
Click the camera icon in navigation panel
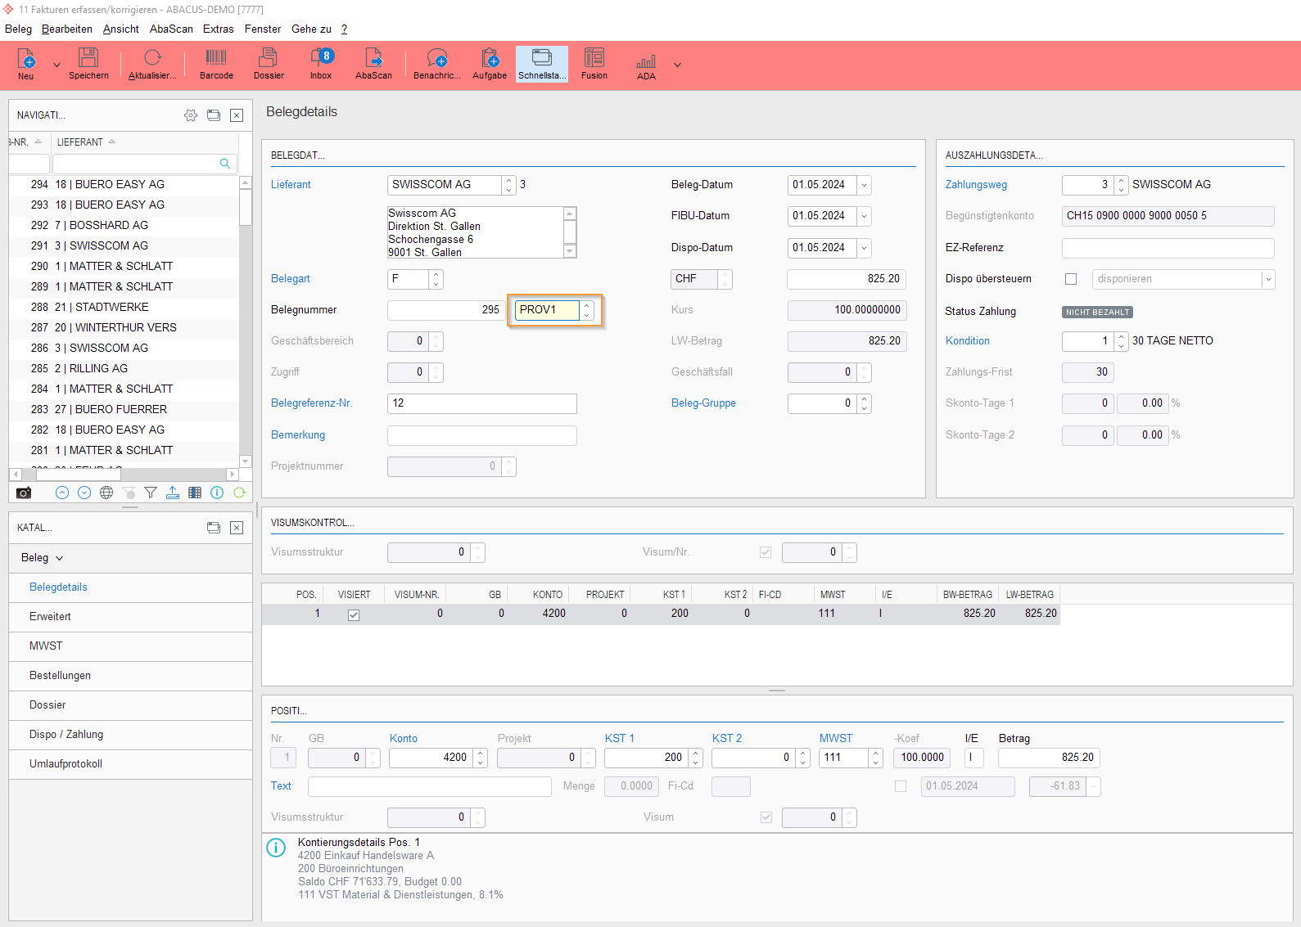coord(24,493)
